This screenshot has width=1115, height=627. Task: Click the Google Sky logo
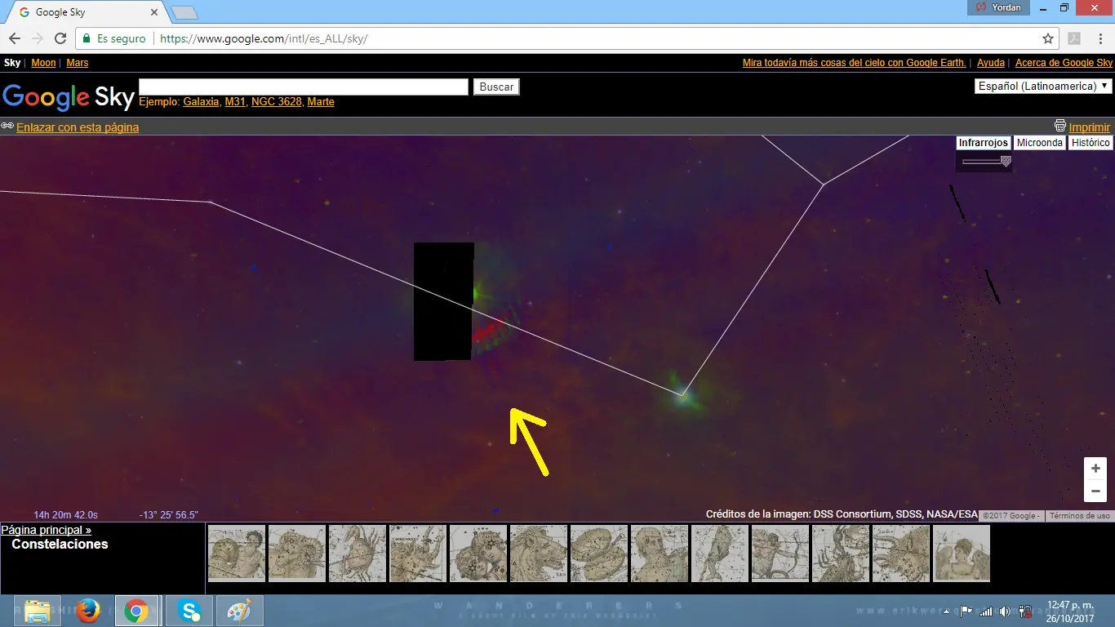tap(68, 96)
